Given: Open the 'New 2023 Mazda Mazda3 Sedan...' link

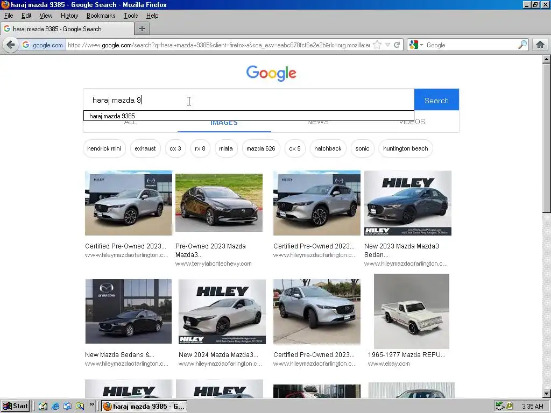Looking at the screenshot, I should [401, 251].
